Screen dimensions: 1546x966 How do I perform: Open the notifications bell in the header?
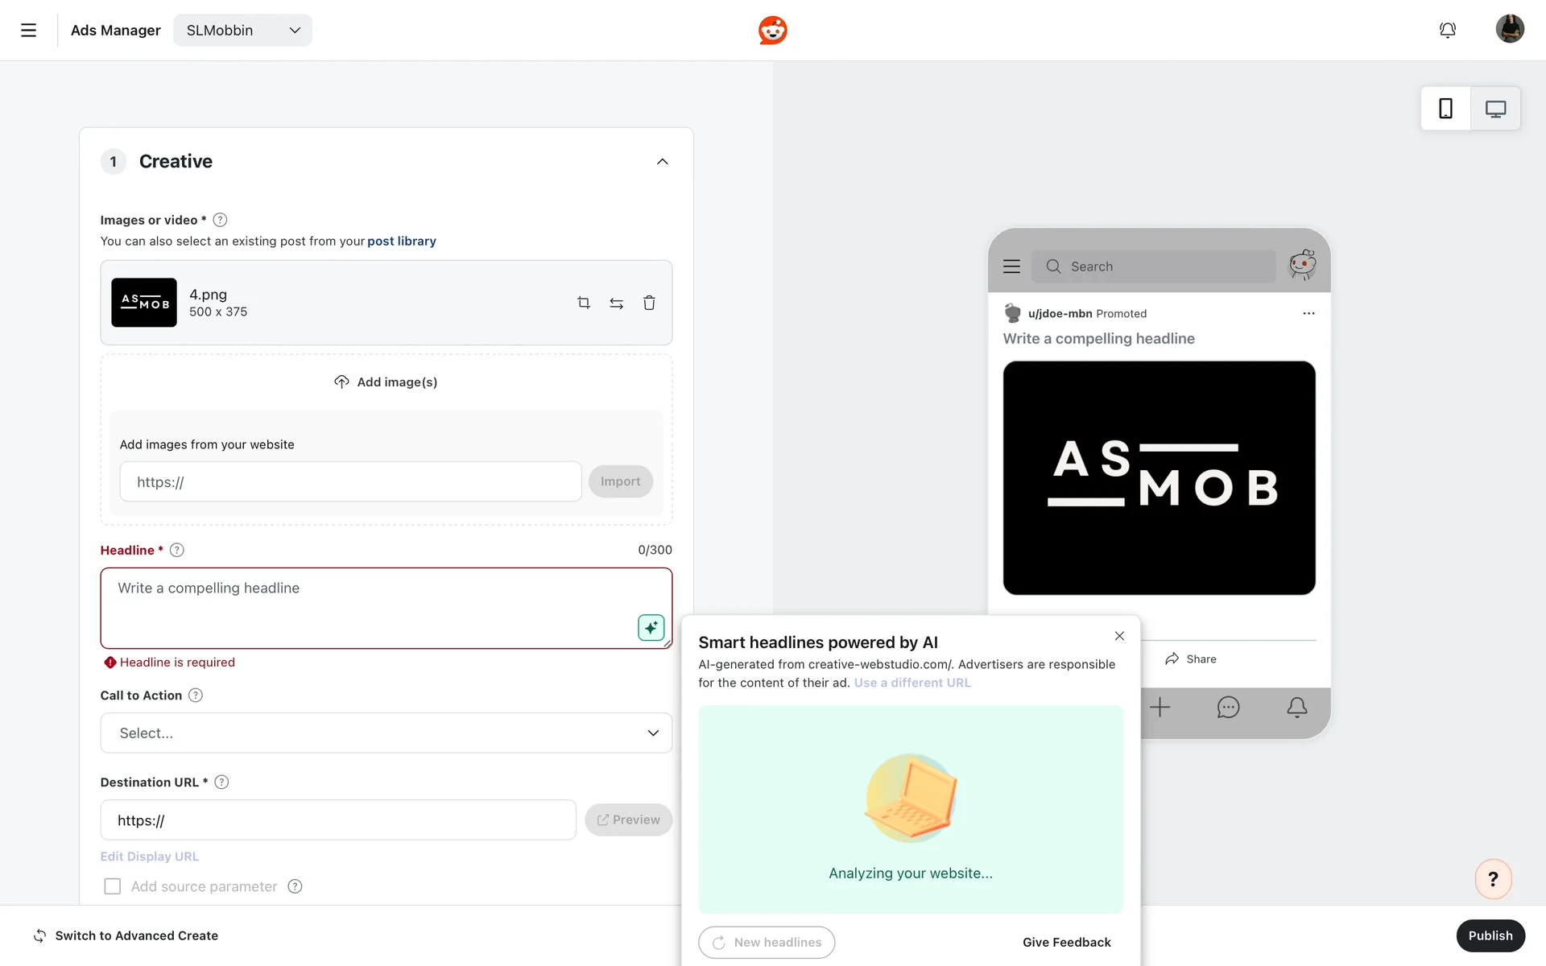(1447, 31)
